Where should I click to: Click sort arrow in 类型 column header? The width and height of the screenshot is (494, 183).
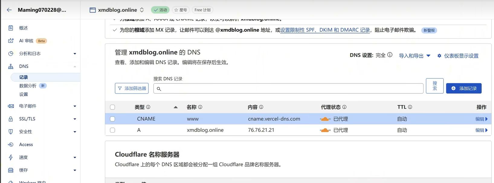176,107
